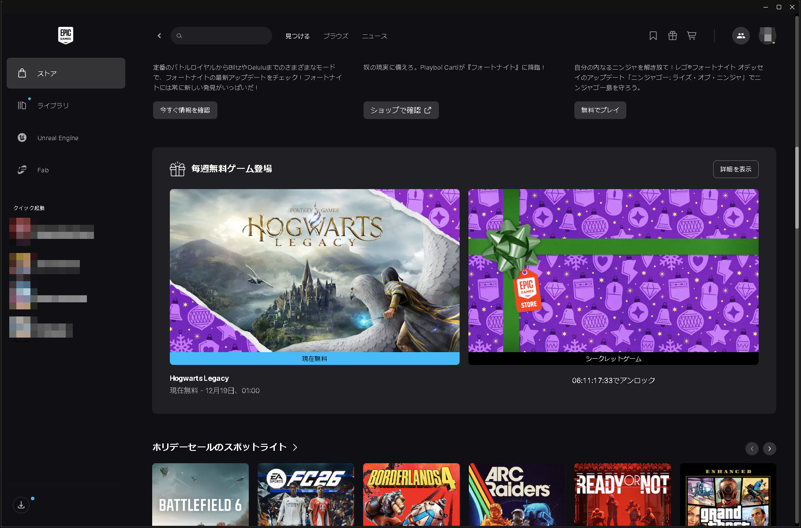Screen dimensions: 801x528
Task: Open the gift/redeem icon in the top bar
Action: pyautogui.click(x=672, y=36)
